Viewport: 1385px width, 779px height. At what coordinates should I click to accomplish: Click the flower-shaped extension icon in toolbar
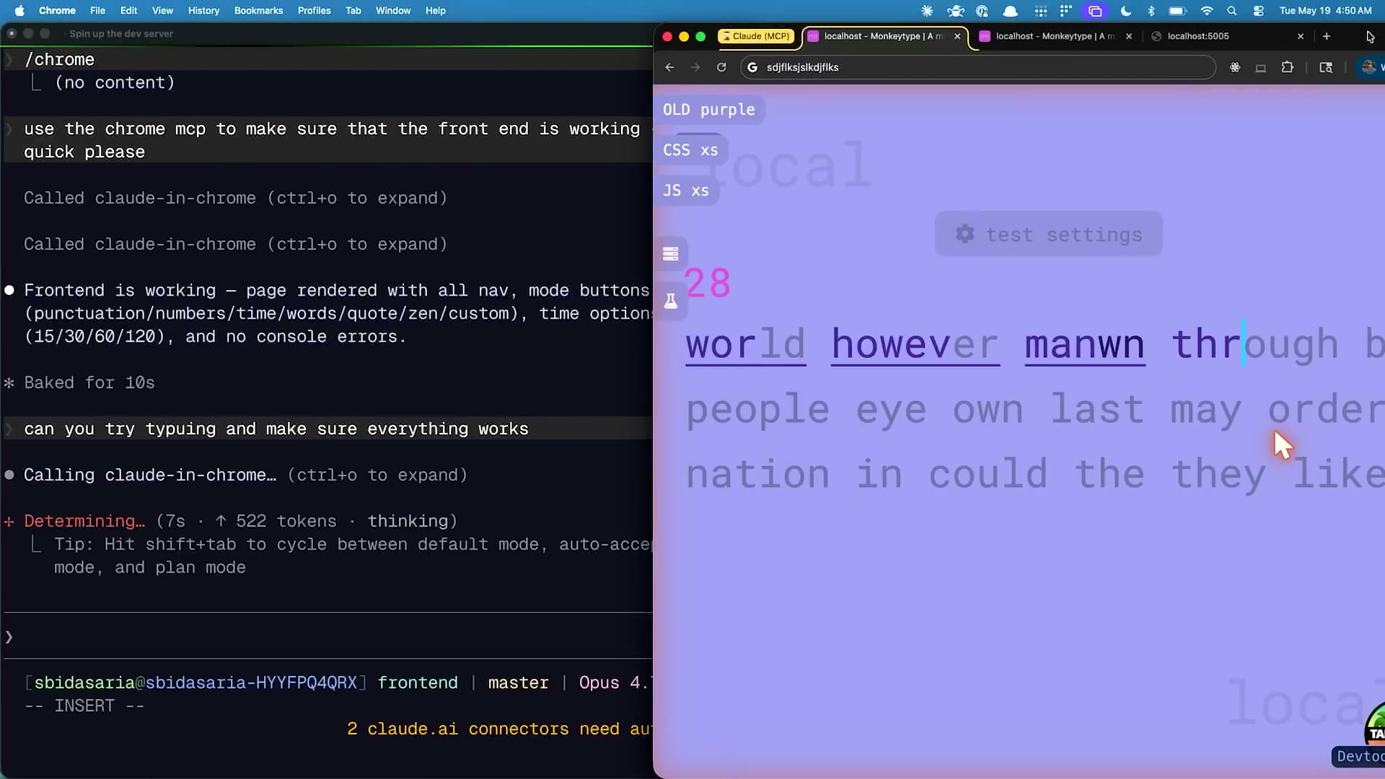[1235, 67]
